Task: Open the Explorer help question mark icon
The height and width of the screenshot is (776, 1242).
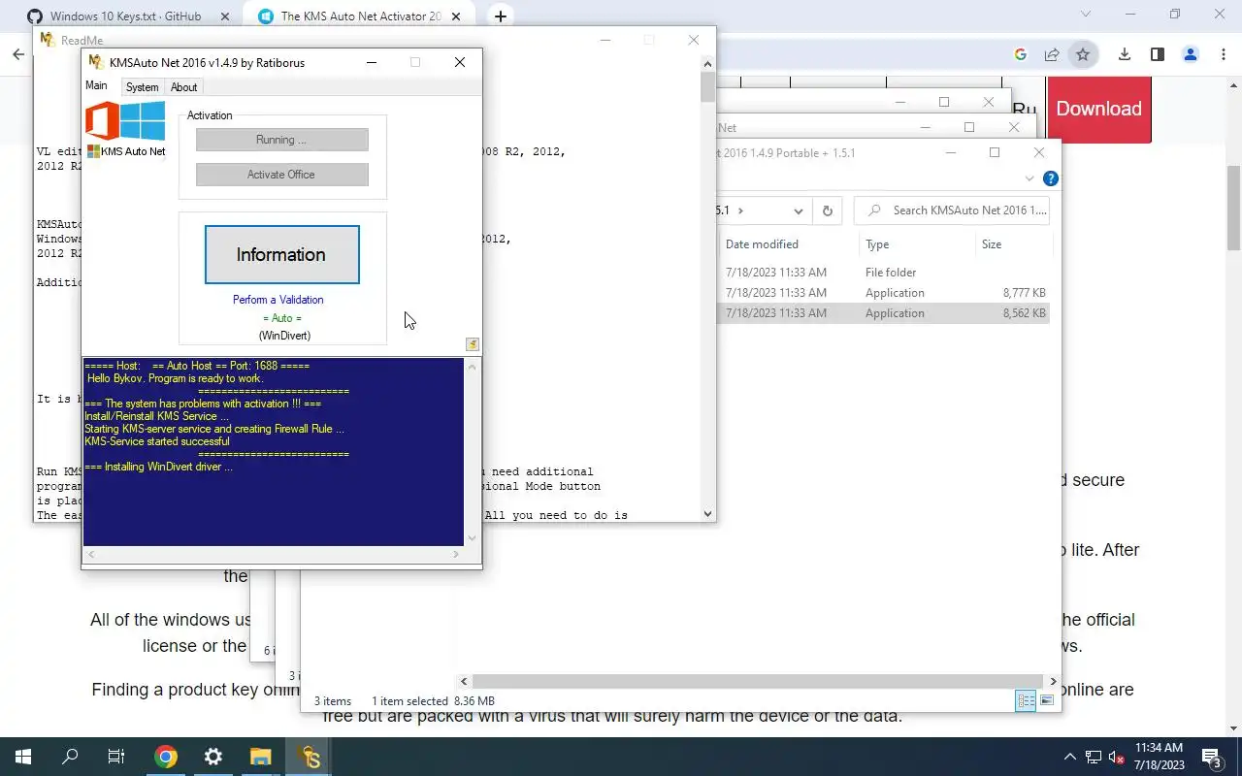Action: point(1050,178)
